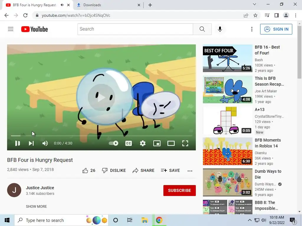Mute the tab via its speaker icon
Image resolution: width=302 pixels, height=226 pixels.
tap(62, 5)
